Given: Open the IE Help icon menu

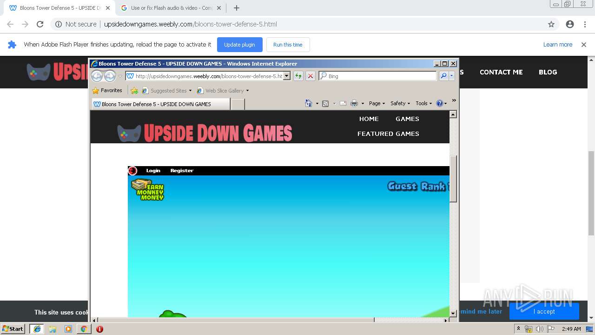Looking at the screenshot, I should click(441, 103).
